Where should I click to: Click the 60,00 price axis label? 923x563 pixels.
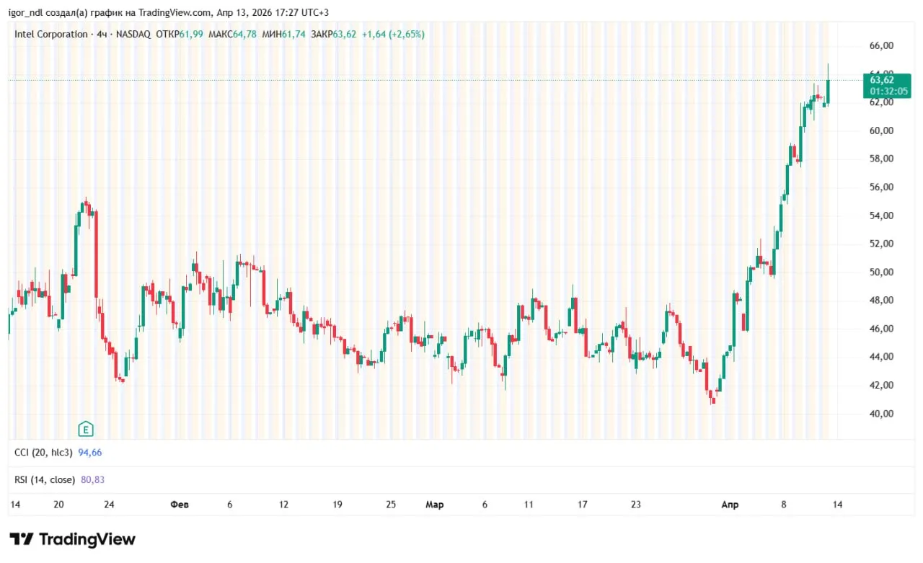(881, 130)
